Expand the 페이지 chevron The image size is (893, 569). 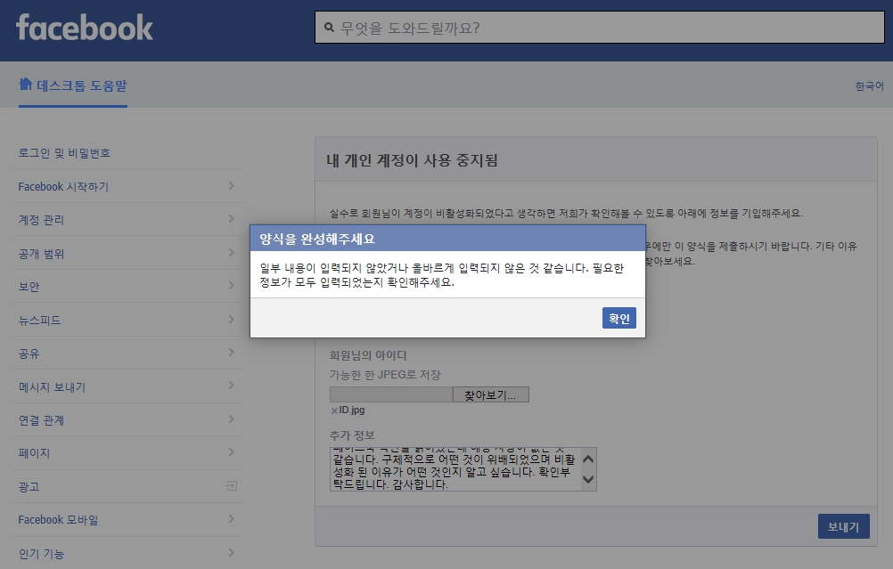pyautogui.click(x=231, y=451)
